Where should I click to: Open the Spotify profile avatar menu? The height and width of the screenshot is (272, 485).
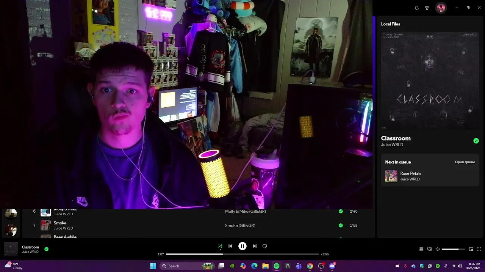(x=441, y=8)
